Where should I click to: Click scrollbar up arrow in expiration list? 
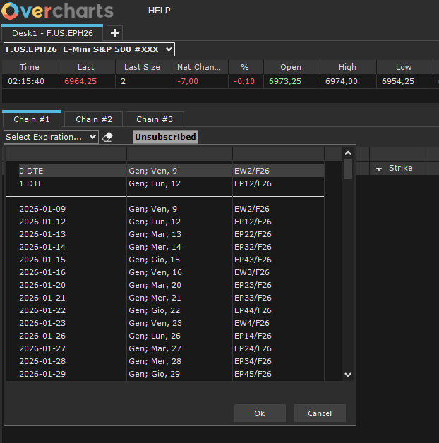click(x=347, y=153)
